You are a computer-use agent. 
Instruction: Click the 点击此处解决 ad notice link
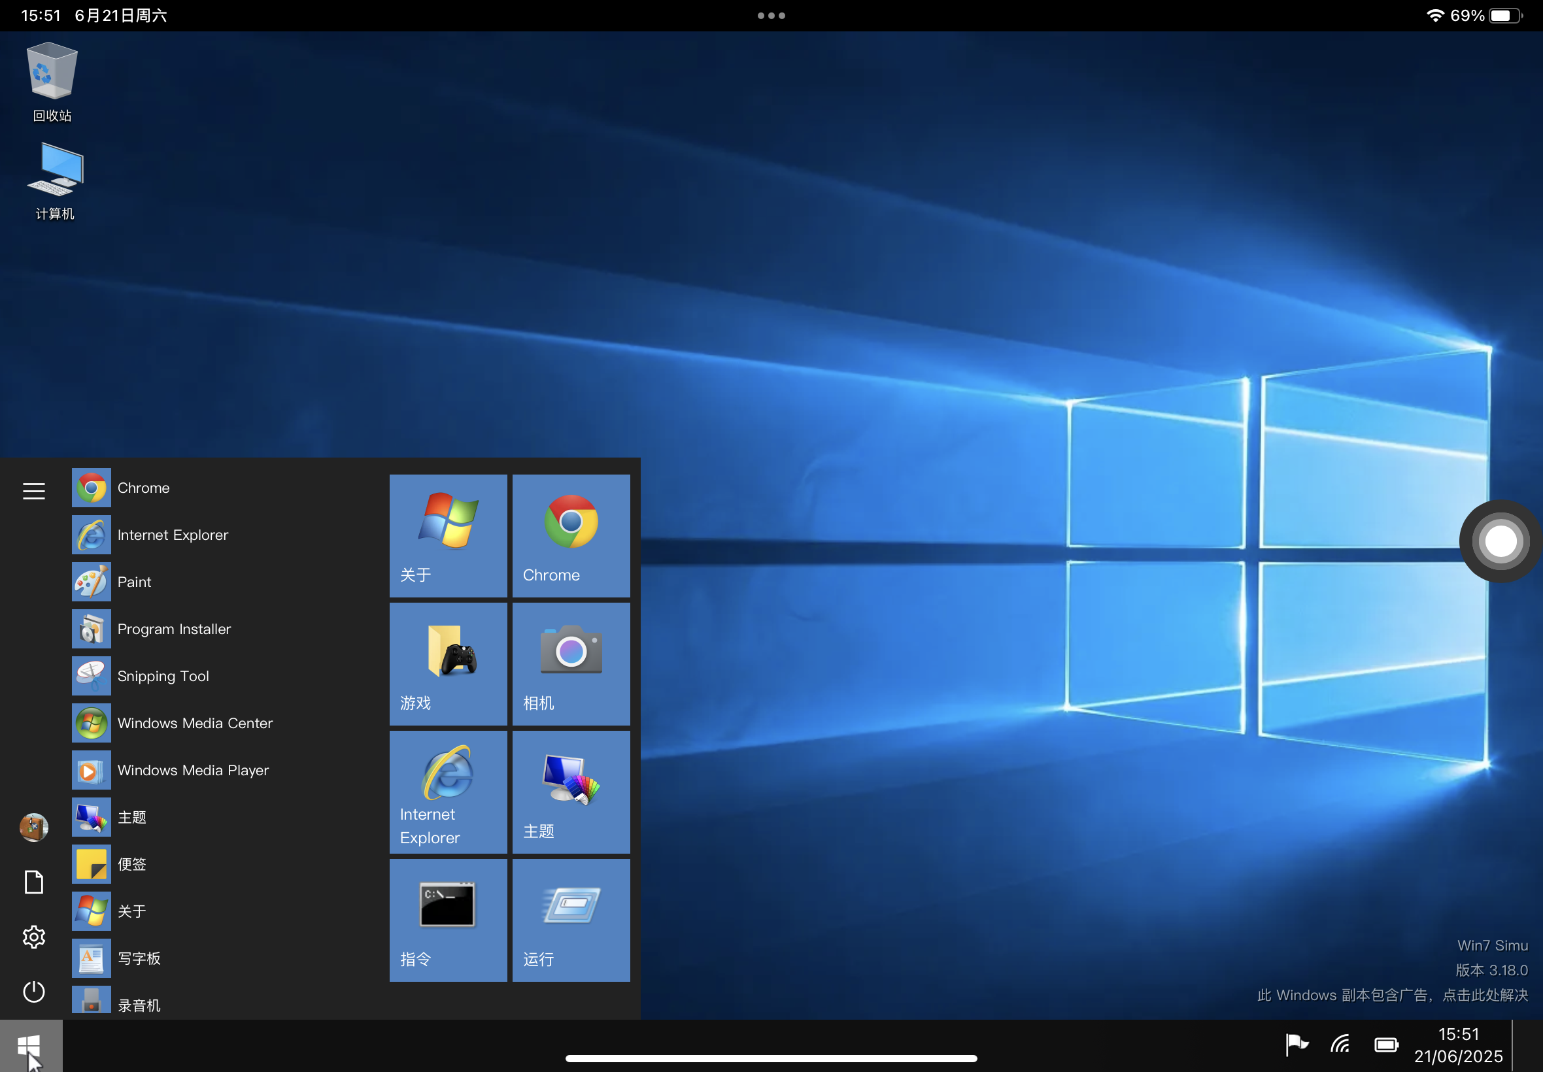coord(1485,995)
